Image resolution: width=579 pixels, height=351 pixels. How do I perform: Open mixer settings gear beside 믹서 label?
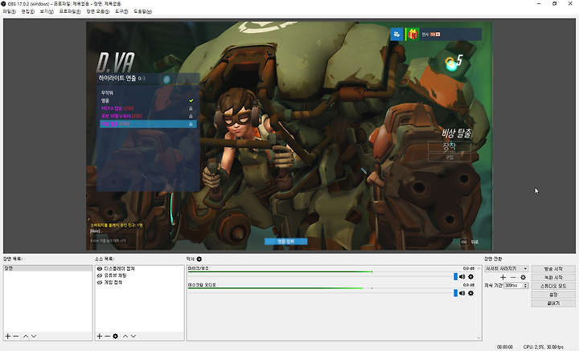pos(199,259)
